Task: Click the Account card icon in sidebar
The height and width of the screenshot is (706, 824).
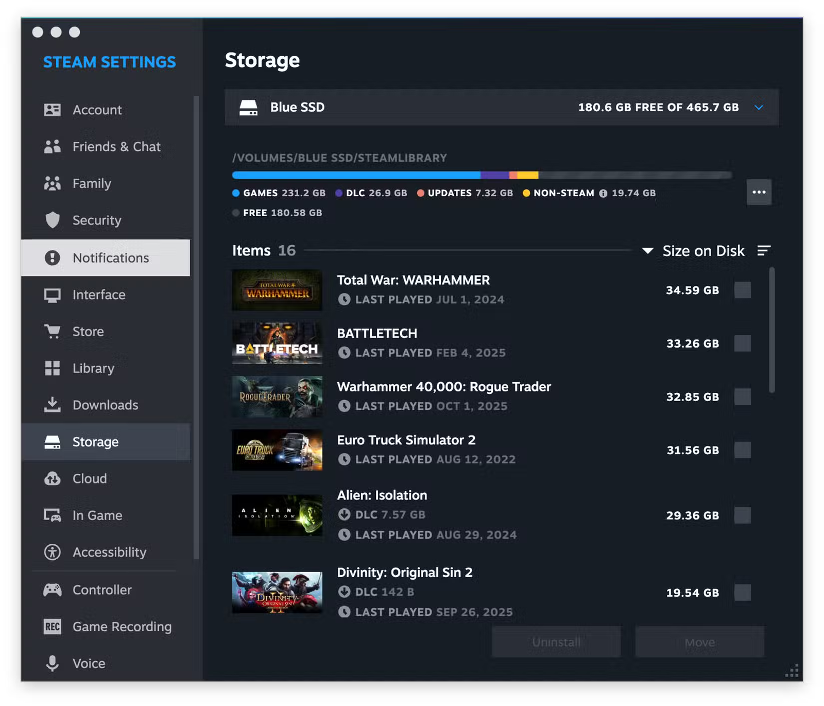Action: pyautogui.click(x=52, y=110)
